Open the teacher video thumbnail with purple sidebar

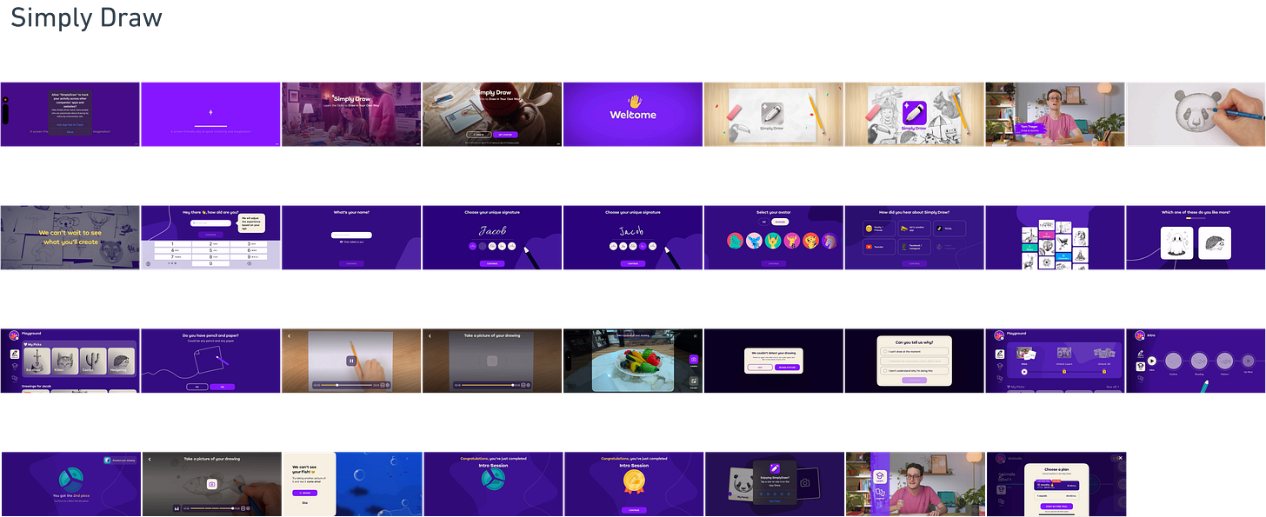(x=915, y=484)
